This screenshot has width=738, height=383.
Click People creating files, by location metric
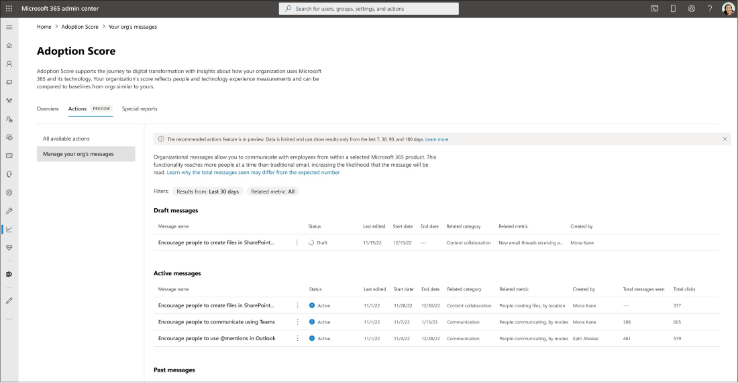tap(532, 305)
